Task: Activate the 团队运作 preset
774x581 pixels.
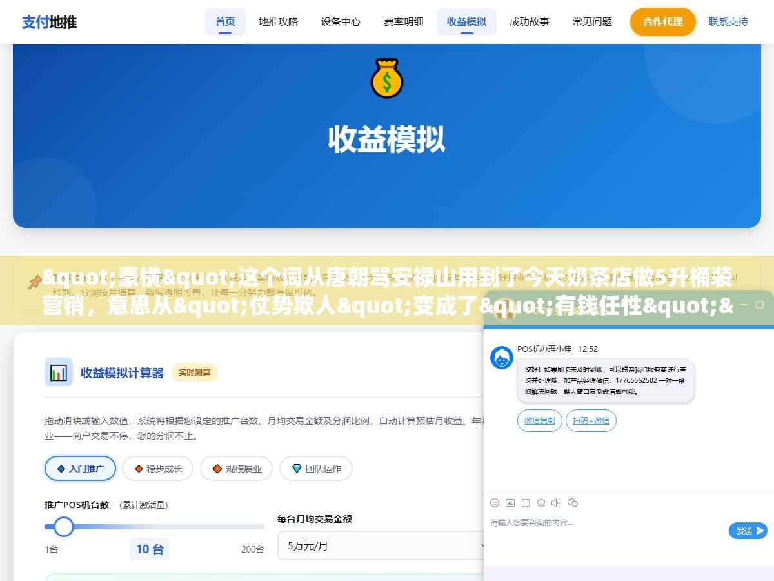Action: pyautogui.click(x=316, y=469)
